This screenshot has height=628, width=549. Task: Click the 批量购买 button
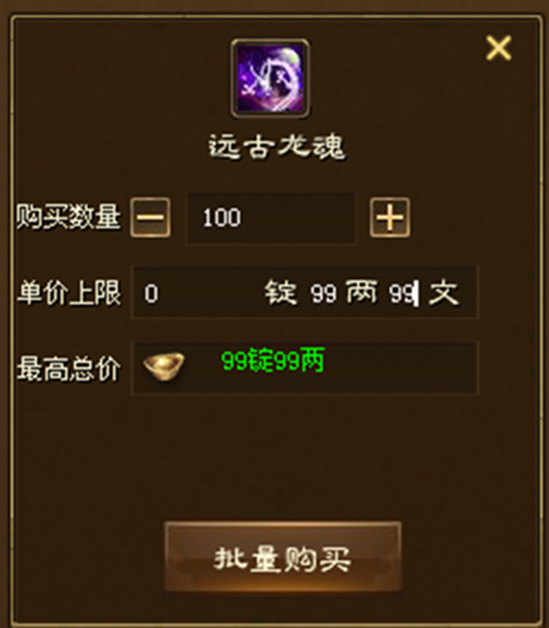click(x=283, y=557)
